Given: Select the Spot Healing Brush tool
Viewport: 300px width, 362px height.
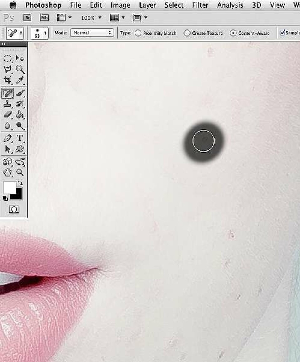Looking at the screenshot, I should point(7,93).
